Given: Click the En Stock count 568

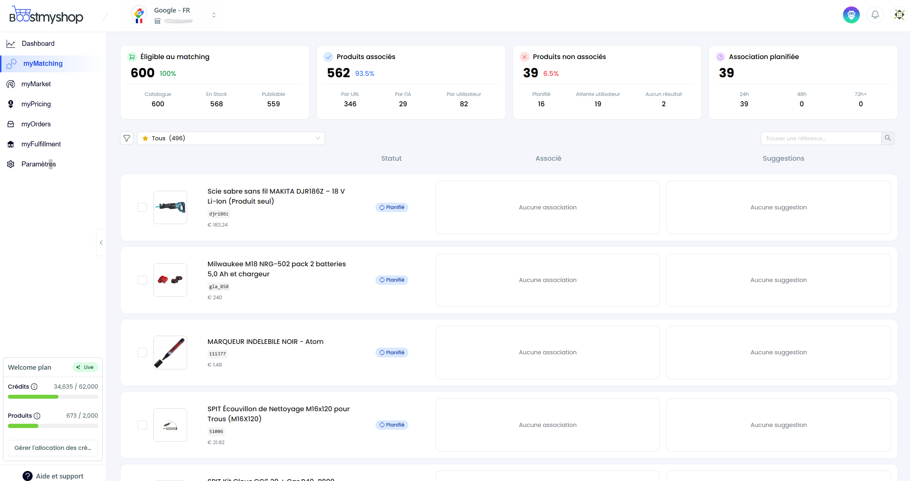Looking at the screenshot, I should tap(216, 104).
